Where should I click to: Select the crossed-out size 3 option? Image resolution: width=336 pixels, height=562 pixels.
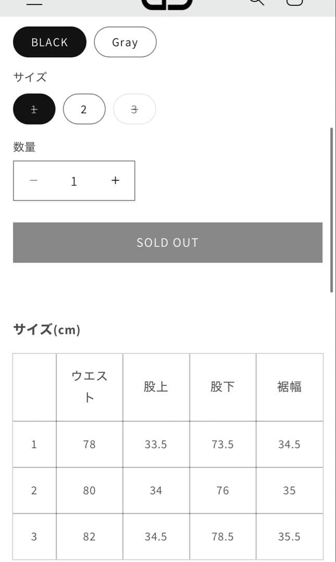point(134,109)
